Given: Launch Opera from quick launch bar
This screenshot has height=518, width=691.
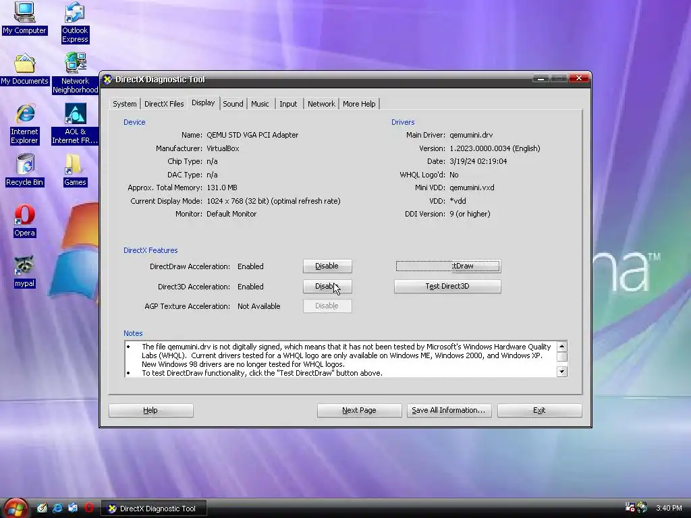Looking at the screenshot, I should pos(89,508).
